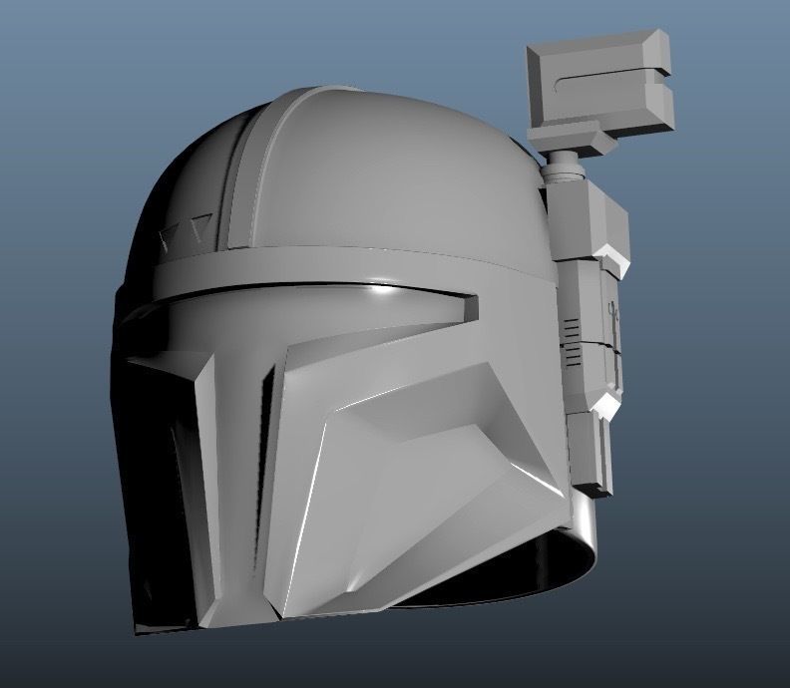Click the two triangular dents on dome
The height and width of the screenshot is (688, 790).
pyautogui.click(x=186, y=230)
